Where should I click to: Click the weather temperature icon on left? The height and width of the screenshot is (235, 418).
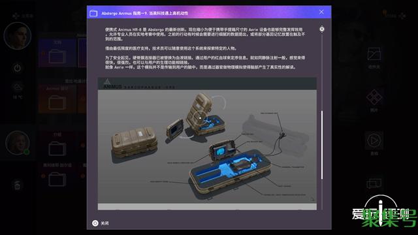tap(18, 87)
